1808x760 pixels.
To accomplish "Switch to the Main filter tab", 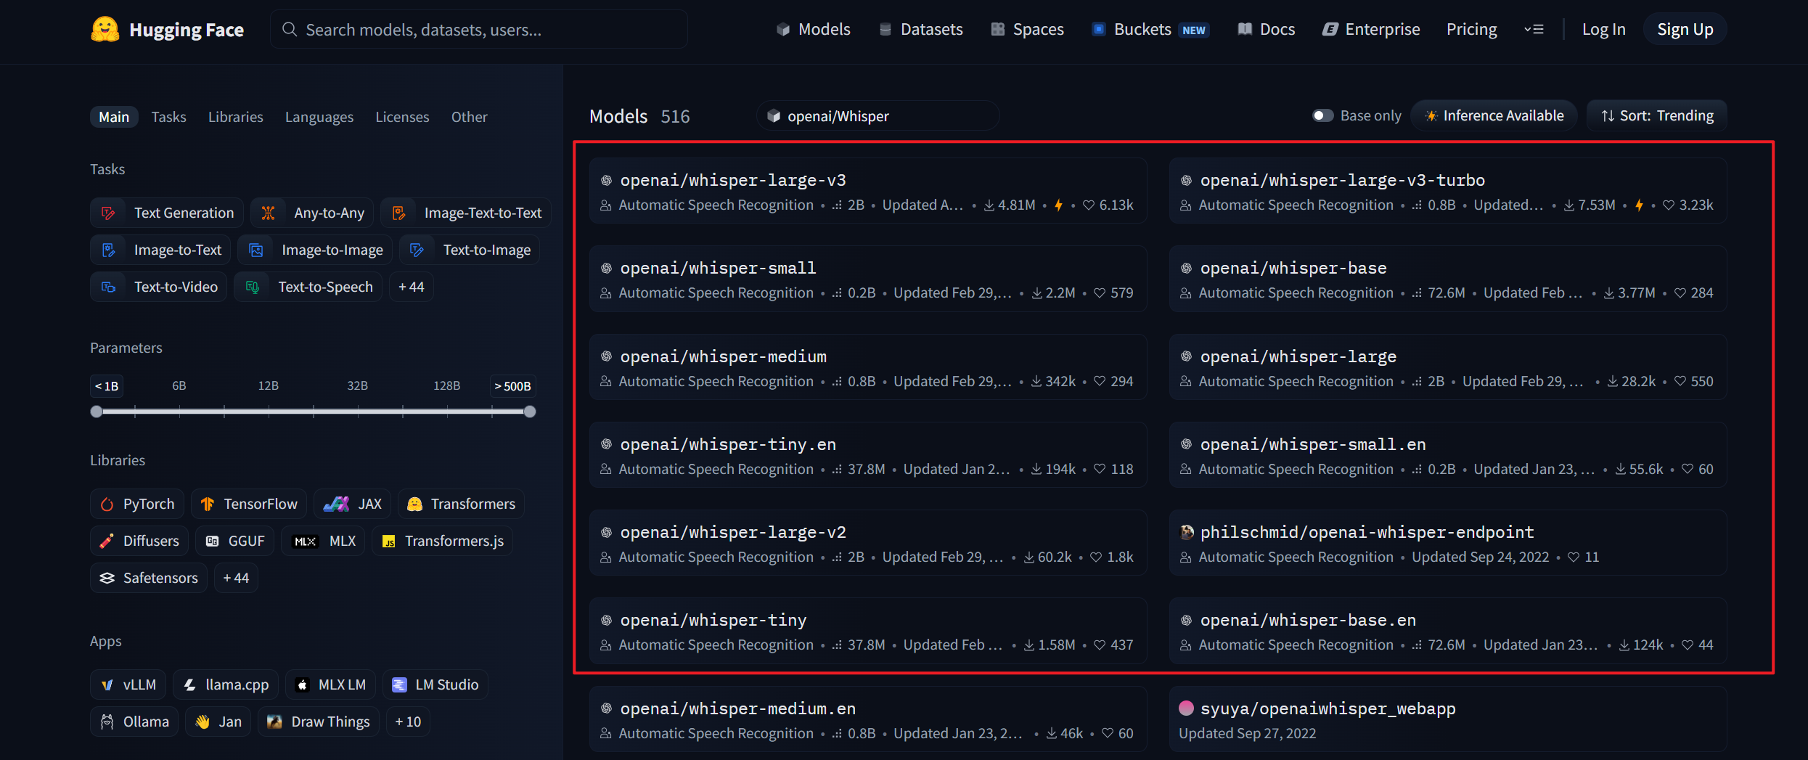I will (x=114, y=117).
